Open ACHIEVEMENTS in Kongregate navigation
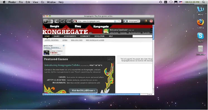Image resolution: width=208 pixels, height=110 pixels. click(70, 36)
